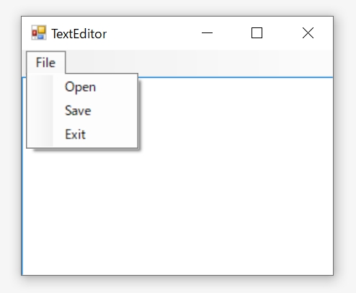356x293 pixels.
Task: Click title bar space between maximize and close
Action: click(282, 33)
